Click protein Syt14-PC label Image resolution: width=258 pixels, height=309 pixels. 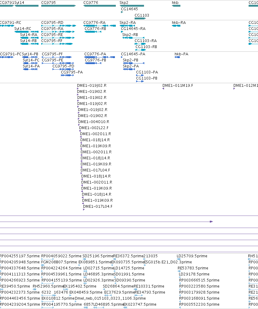31,60
